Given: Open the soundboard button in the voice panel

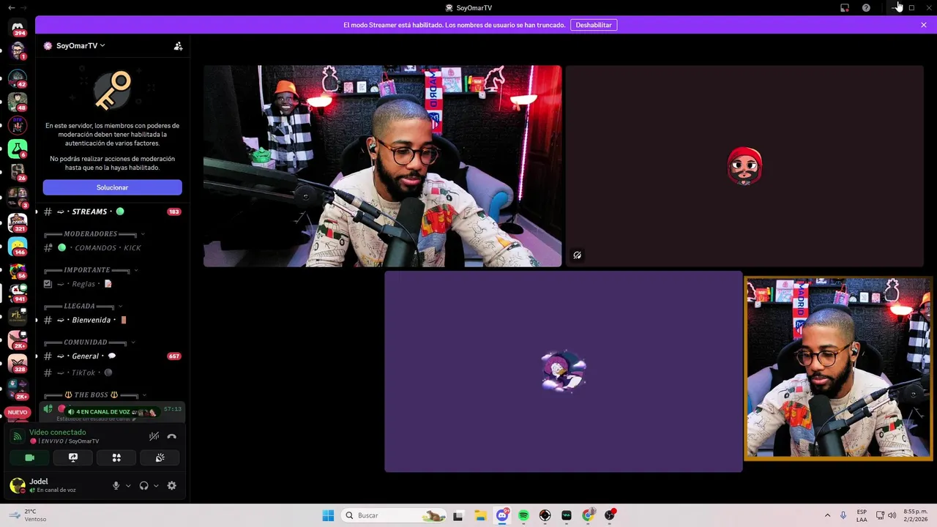Looking at the screenshot, I should point(160,457).
